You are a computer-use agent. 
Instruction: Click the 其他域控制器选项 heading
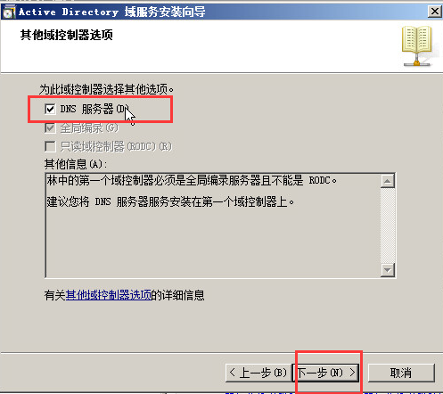pyautogui.click(x=67, y=35)
